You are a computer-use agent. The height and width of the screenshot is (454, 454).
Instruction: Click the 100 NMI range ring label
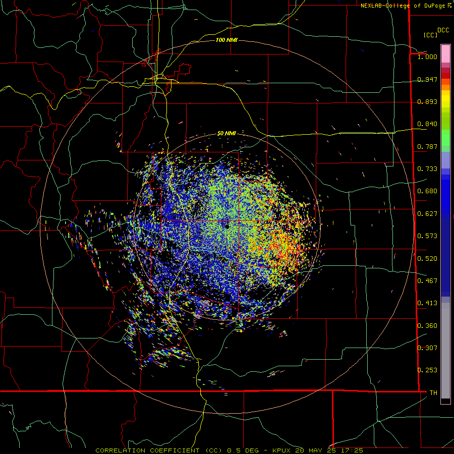[226, 40]
